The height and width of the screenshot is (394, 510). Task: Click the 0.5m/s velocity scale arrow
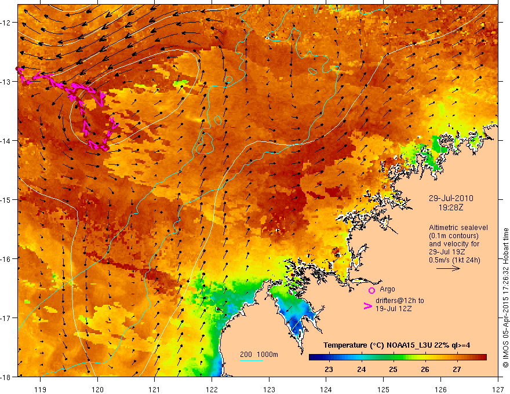(448, 268)
